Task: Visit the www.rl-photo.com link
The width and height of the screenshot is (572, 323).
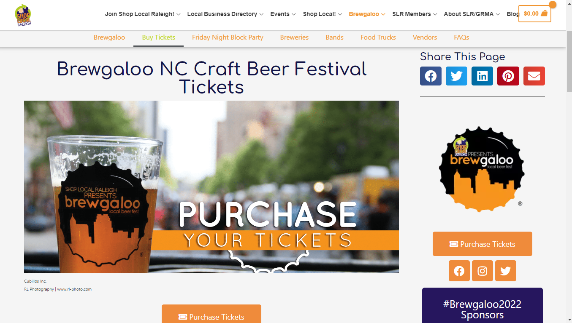Action: point(74,289)
